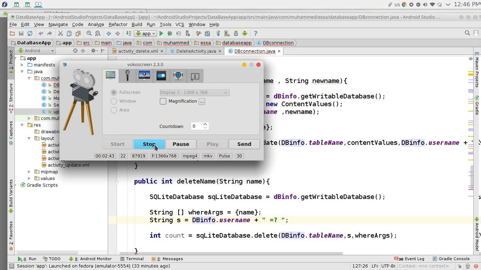Click the Send button in vokoscreen
Image resolution: width=481 pixels, height=270 pixels.
coord(244,144)
